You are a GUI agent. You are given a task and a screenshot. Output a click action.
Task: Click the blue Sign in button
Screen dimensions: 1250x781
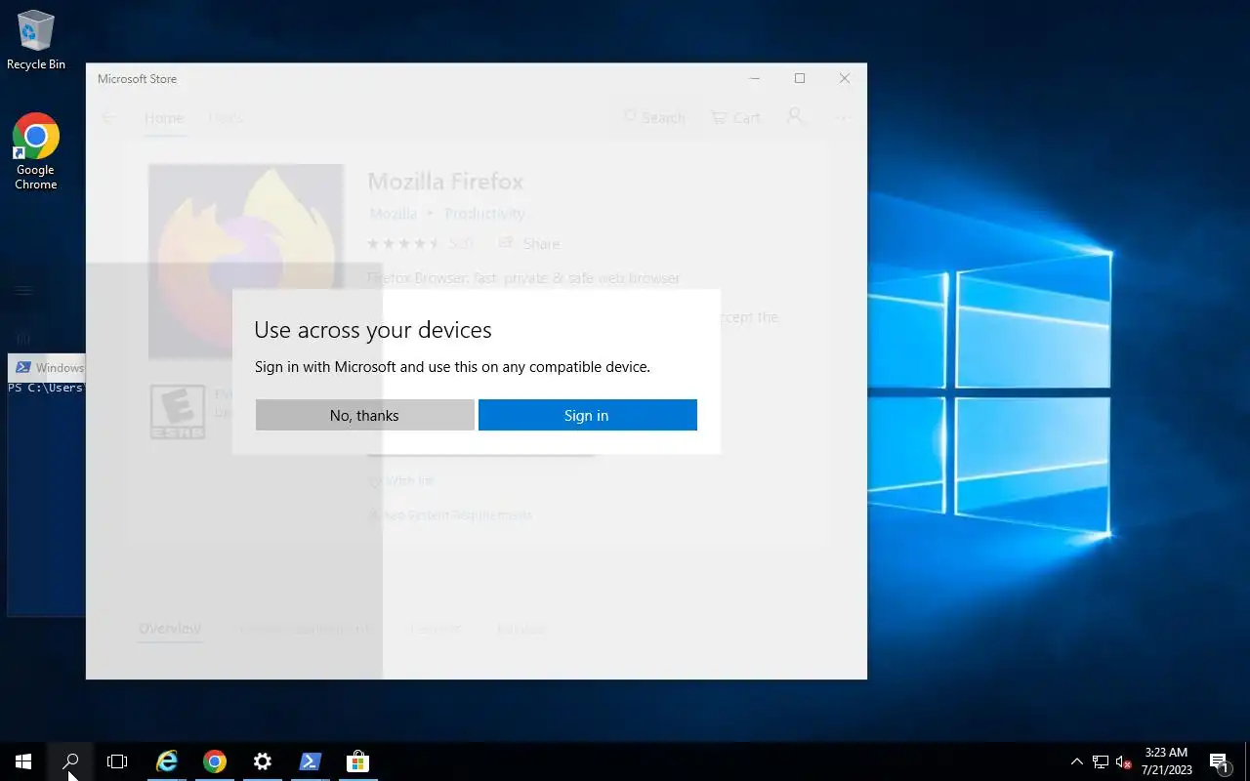click(x=587, y=415)
